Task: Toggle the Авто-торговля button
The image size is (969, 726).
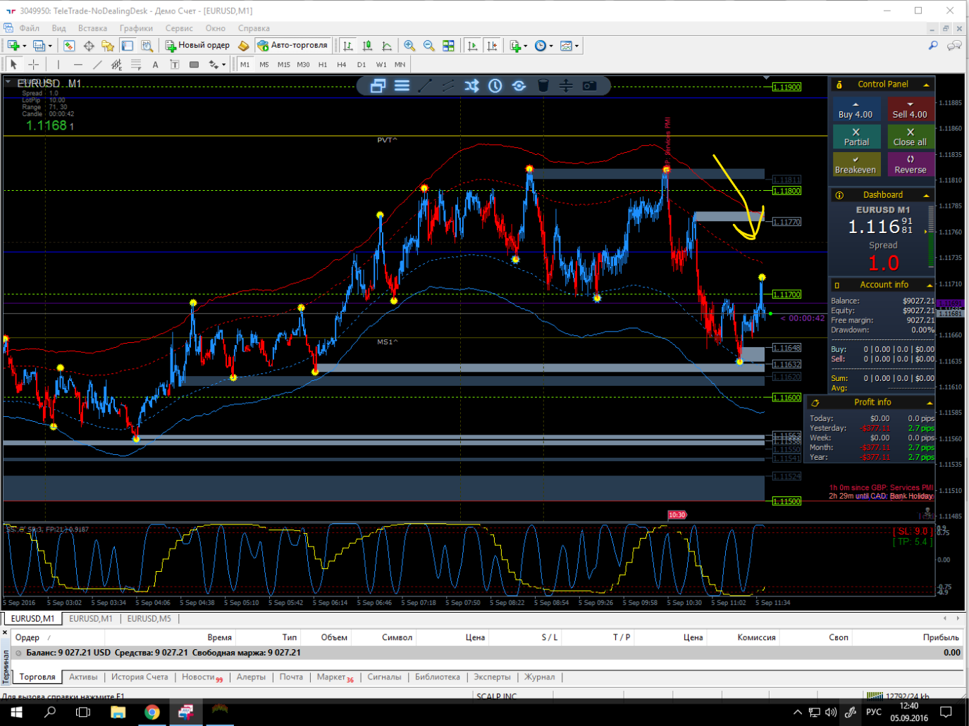Action: pos(292,46)
